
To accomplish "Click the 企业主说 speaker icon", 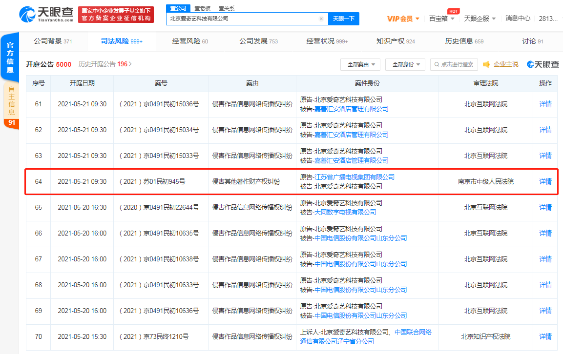I will pyautogui.click(x=486, y=64).
